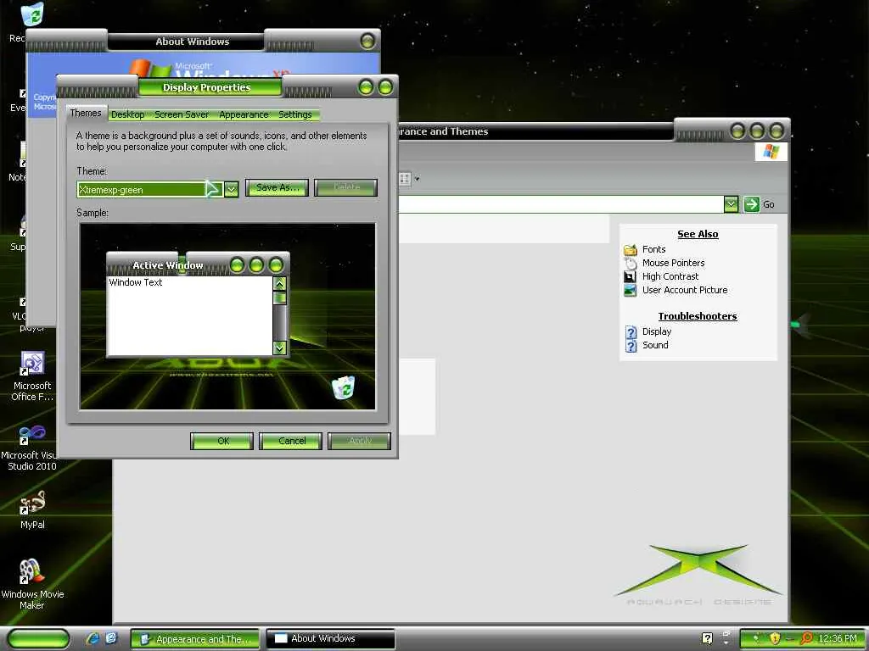
Task: Open Microsoft Visual Studio 2010 shortcut
Action: pos(31,434)
